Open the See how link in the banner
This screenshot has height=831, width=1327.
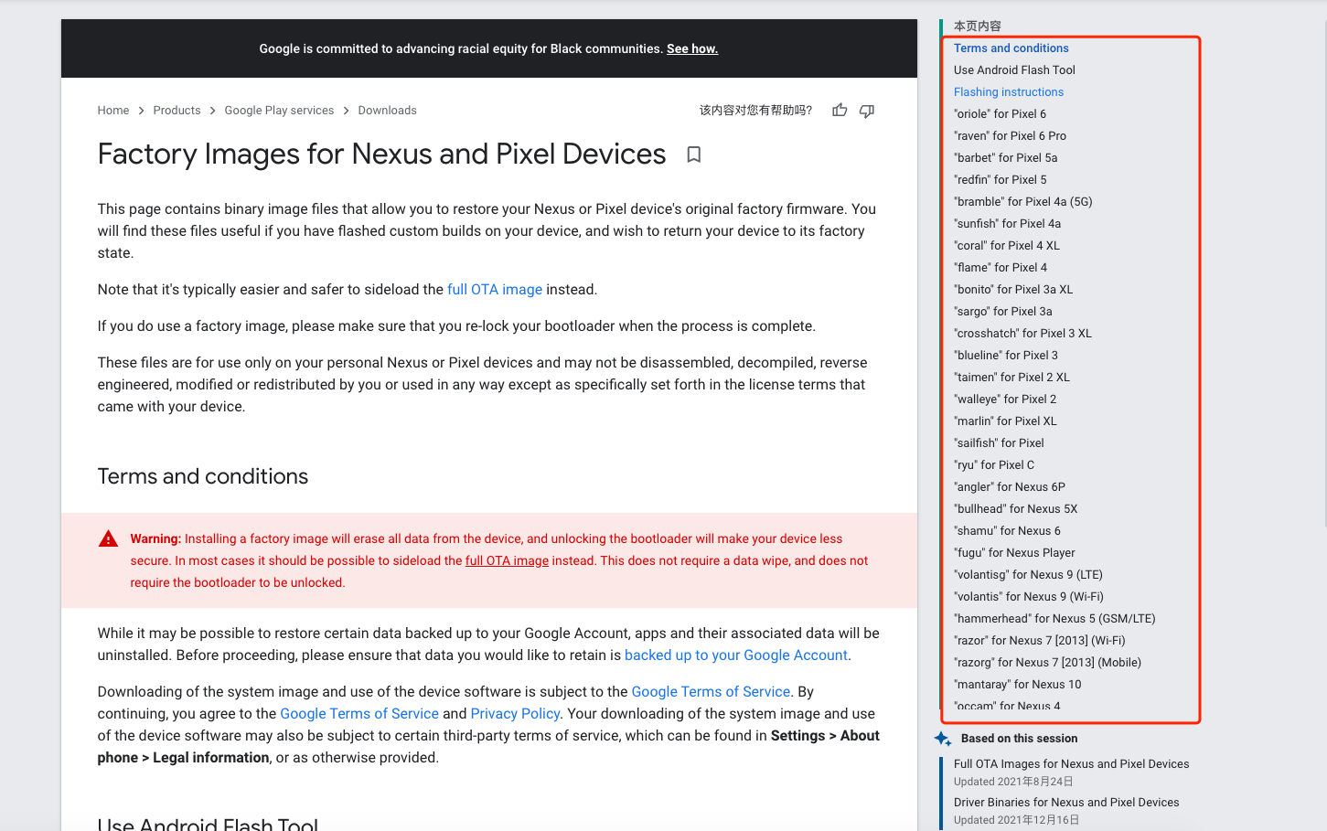692,48
